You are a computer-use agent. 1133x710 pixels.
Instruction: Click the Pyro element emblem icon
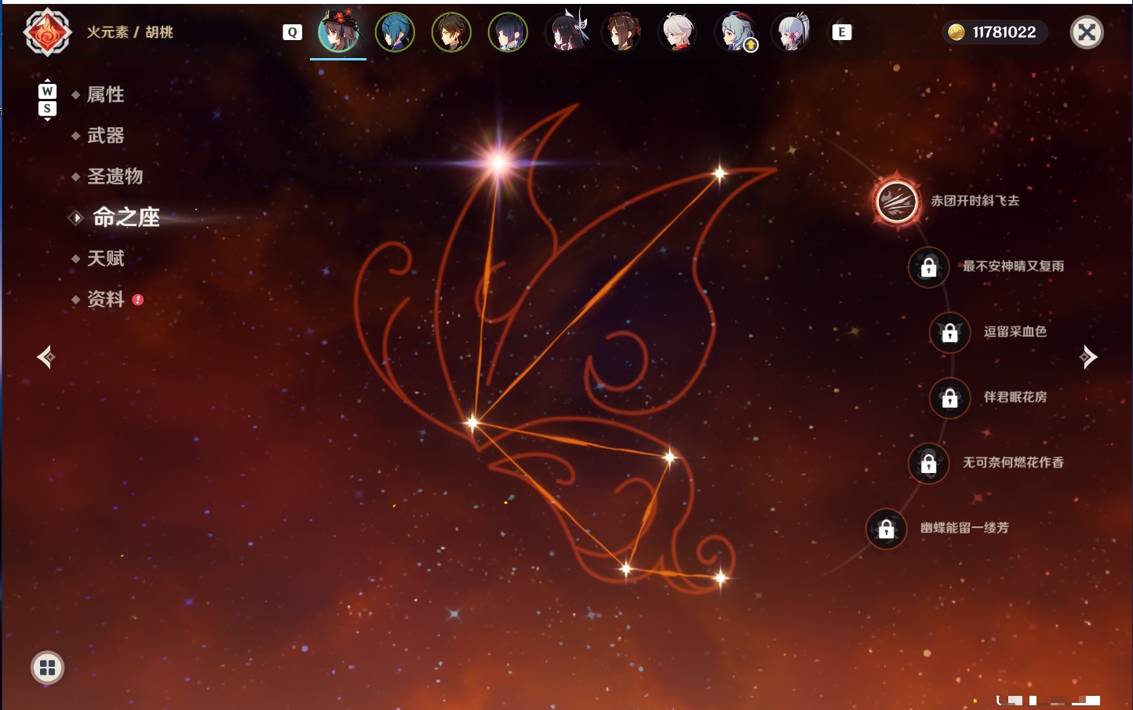[47, 32]
